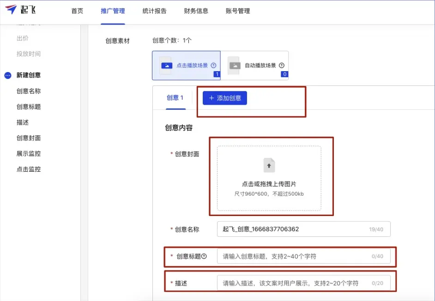Jump to 展示监控 in the sidebar
The height and width of the screenshot is (301, 435).
coord(29,153)
